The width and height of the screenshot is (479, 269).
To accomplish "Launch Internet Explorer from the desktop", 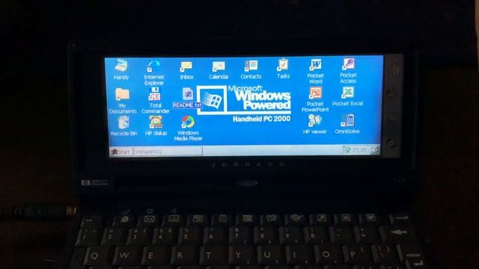I will point(154,72).
